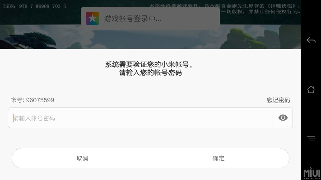
Task: Toggle password visibility eye icon
Action: click(x=283, y=118)
